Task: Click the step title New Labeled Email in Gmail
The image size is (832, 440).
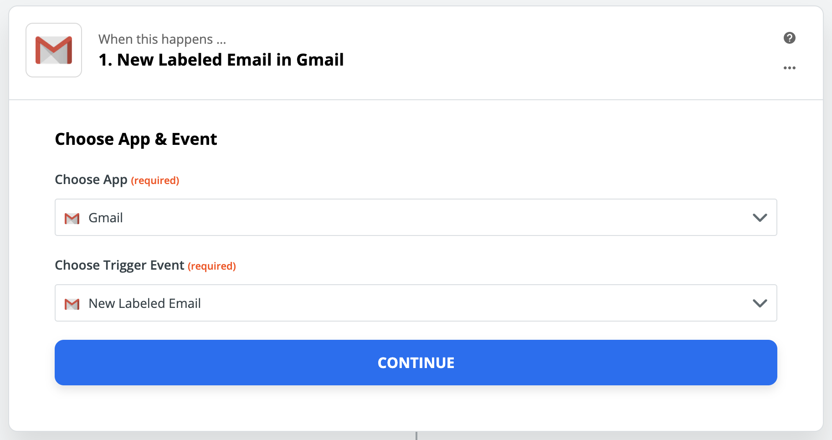Action: tap(221, 60)
